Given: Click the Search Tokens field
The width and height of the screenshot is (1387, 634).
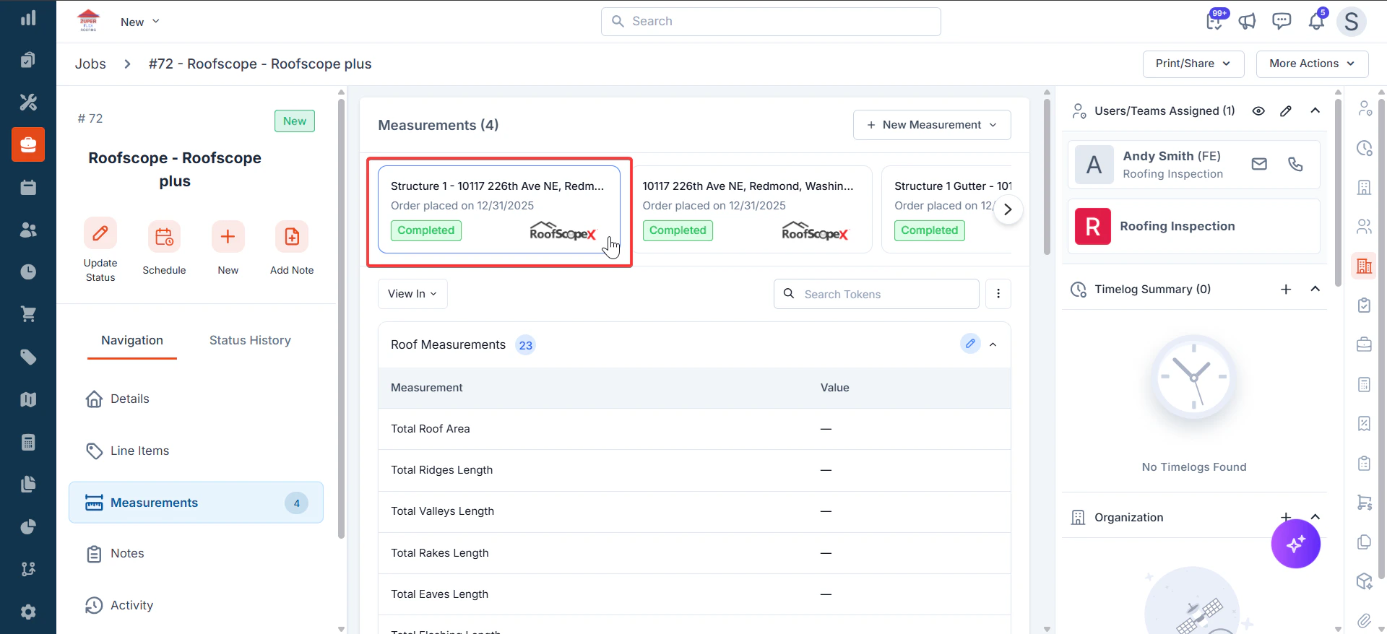Looking at the screenshot, I should click(x=876, y=294).
